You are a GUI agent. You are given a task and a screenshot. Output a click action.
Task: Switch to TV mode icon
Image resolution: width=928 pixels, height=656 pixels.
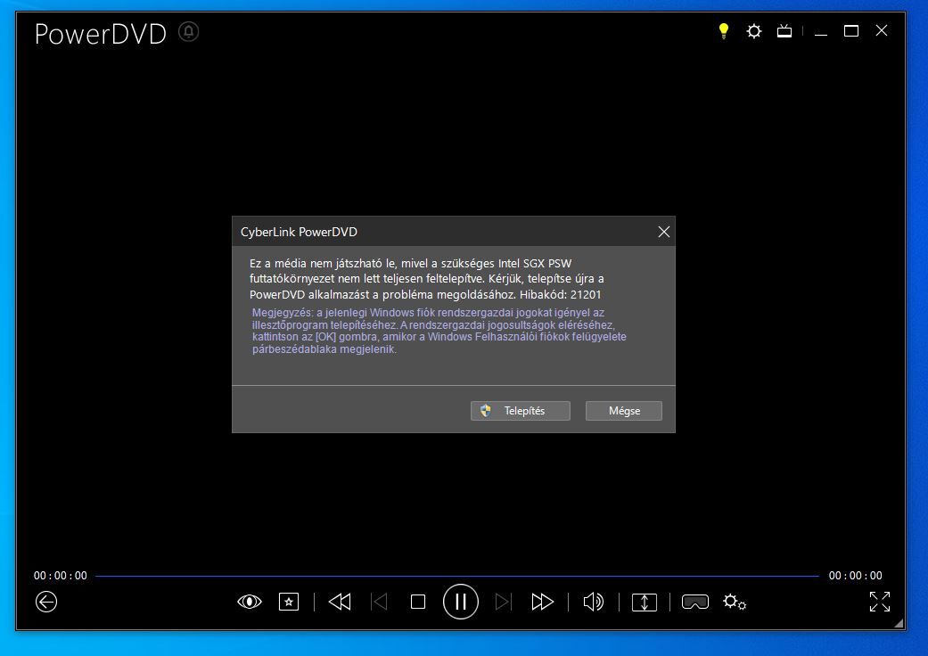784,31
